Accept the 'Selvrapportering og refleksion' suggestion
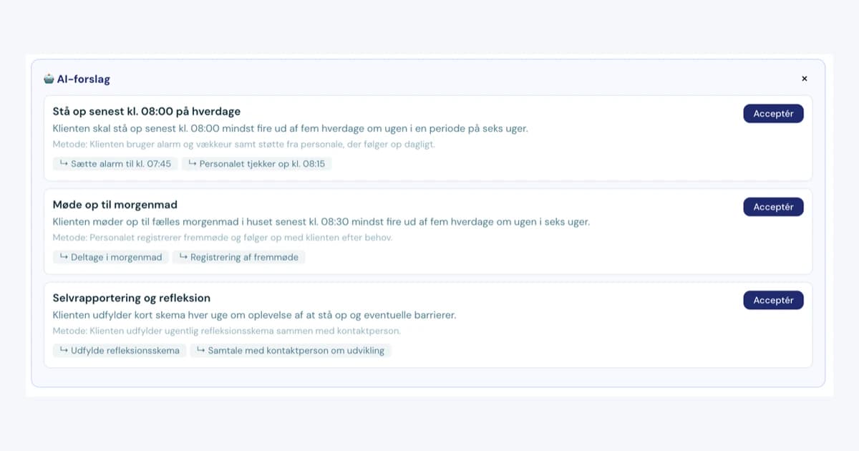Screen dimensions: 859x451 pos(773,301)
